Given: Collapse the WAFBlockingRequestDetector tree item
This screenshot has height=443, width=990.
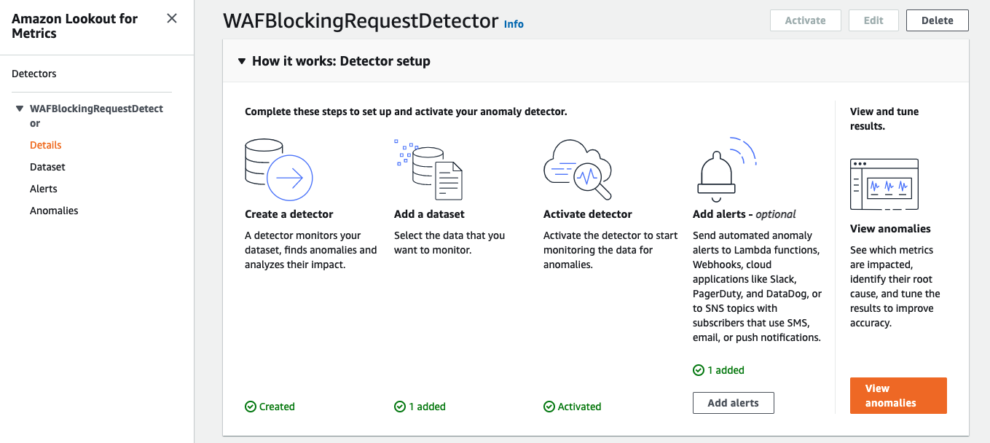Looking at the screenshot, I should pyautogui.click(x=20, y=108).
